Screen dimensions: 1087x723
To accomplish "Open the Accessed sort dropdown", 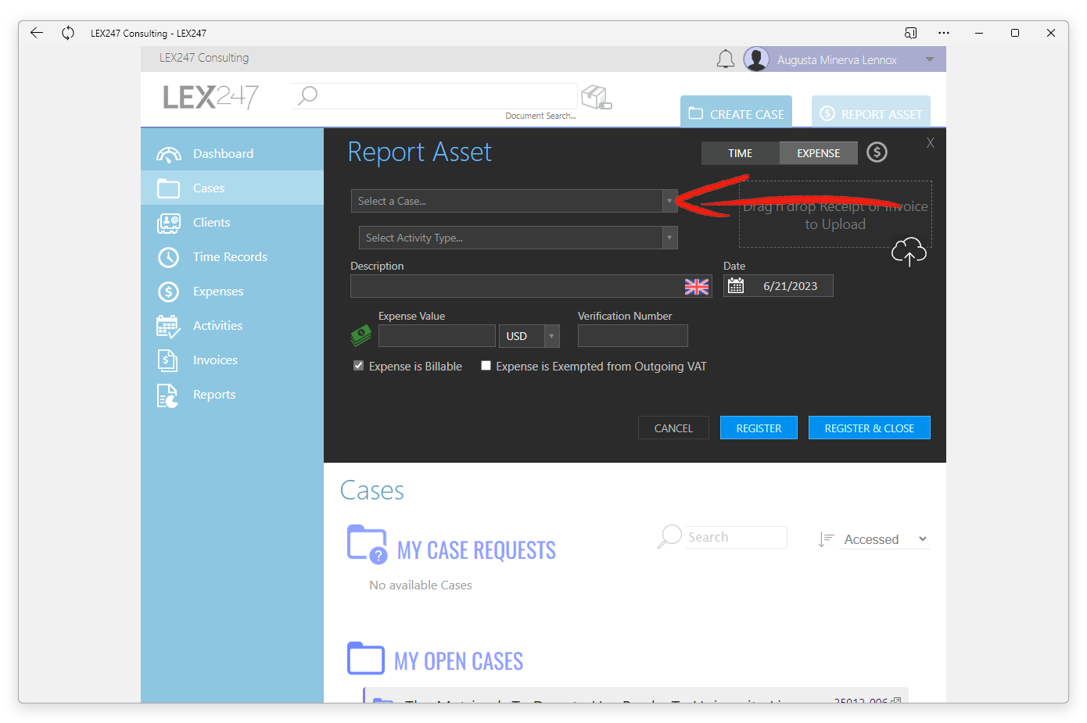I will [x=884, y=539].
